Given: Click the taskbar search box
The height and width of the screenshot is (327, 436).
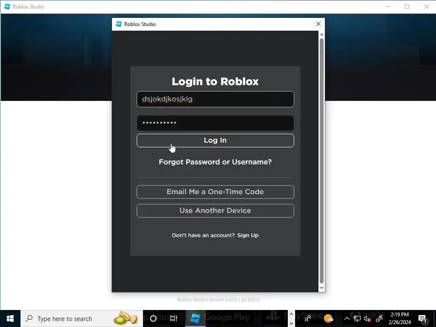Looking at the screenshot, I should click(82, 318).
